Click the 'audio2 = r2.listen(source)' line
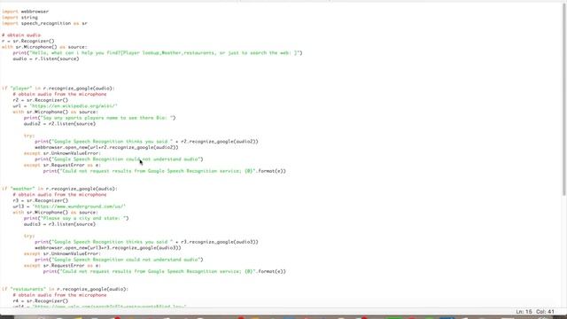Image resolution: width=567 pixels, height=319 pixels. 59,124
